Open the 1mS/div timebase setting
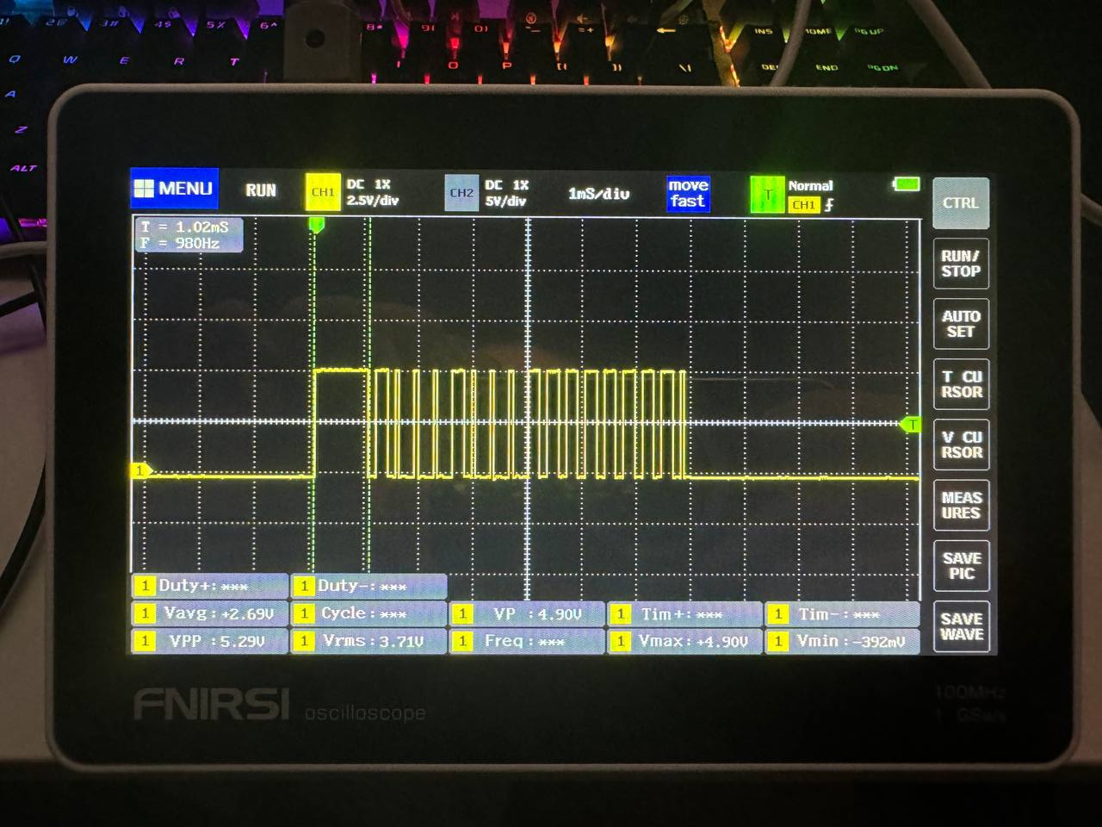1102x827 pixels. pos(598,194)
